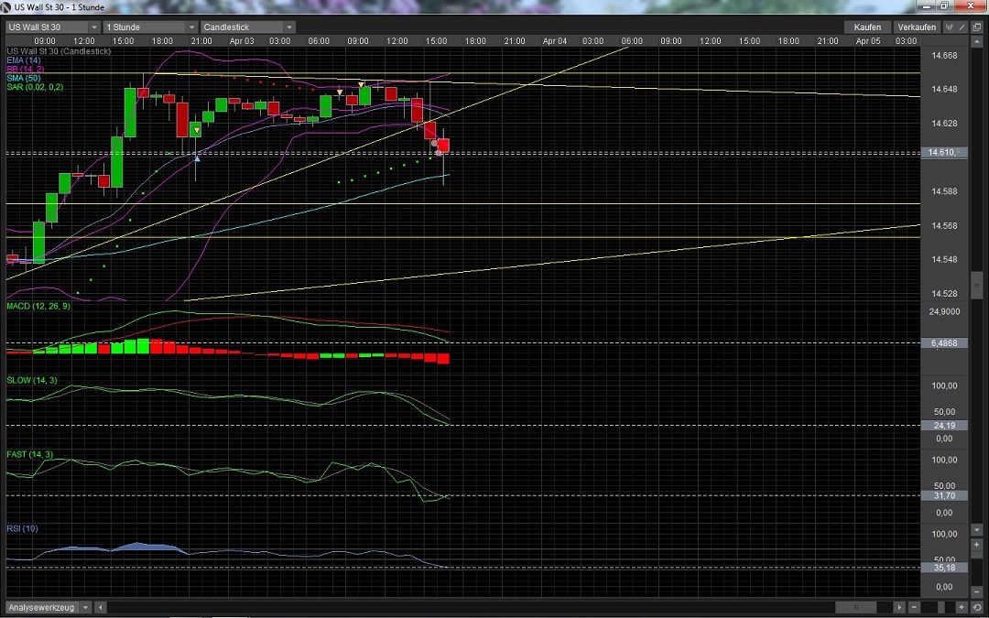Viewport: 989px width, 618px height.
Task: Click horizontal scroll right arrow
Action: (x=900, y=607)
